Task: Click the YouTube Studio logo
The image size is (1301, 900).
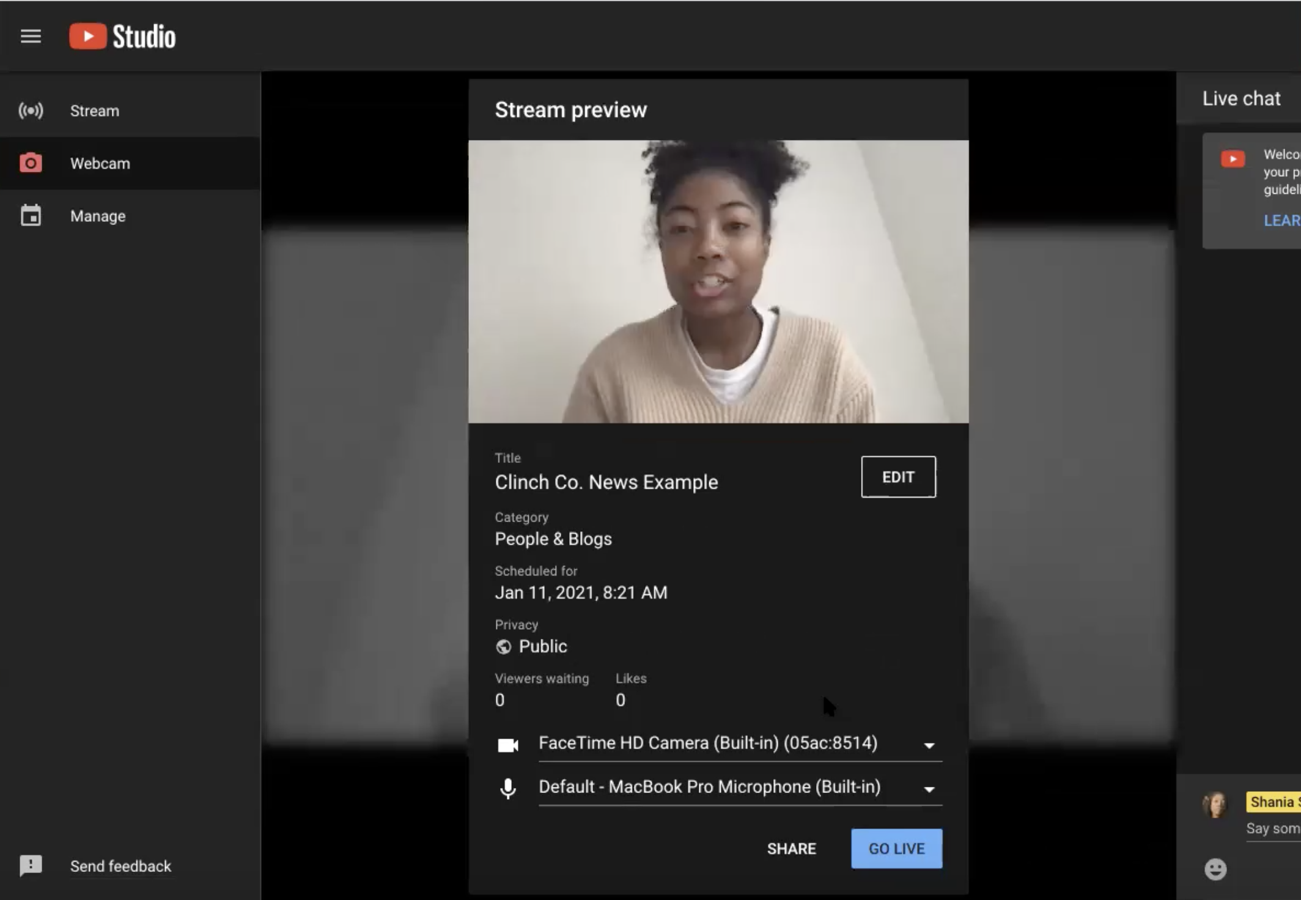Action: click(x=122, y=37)
